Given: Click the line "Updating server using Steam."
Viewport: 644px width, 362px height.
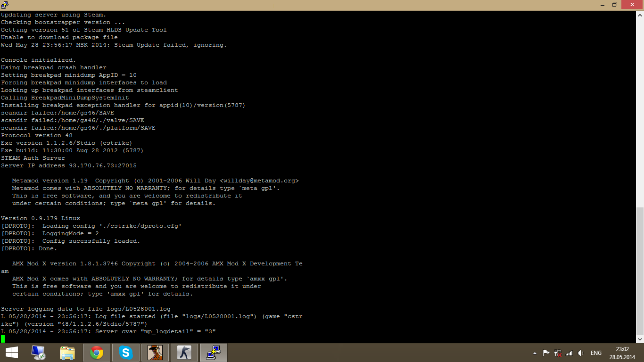Looking at the screenshot, I should (x=53, y=15).
